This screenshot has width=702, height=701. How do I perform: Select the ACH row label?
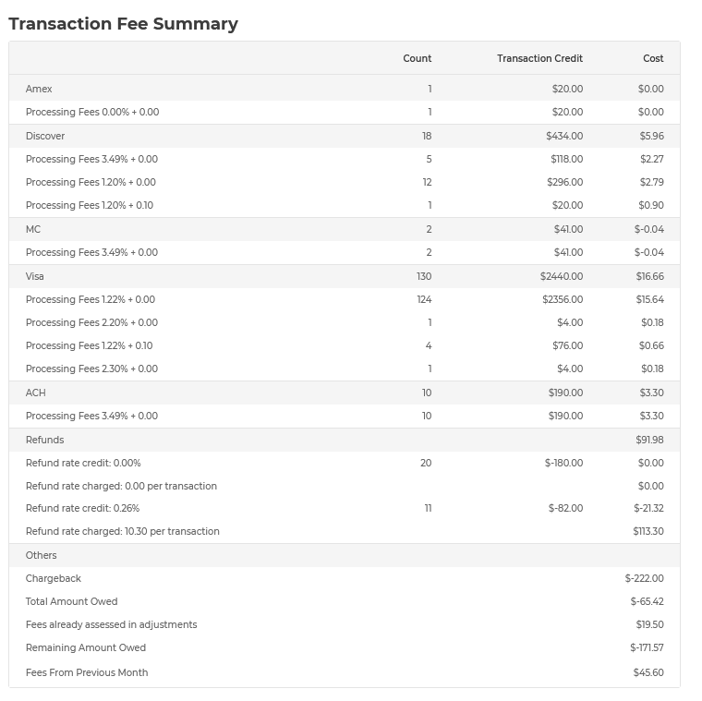tap(35, 393)
